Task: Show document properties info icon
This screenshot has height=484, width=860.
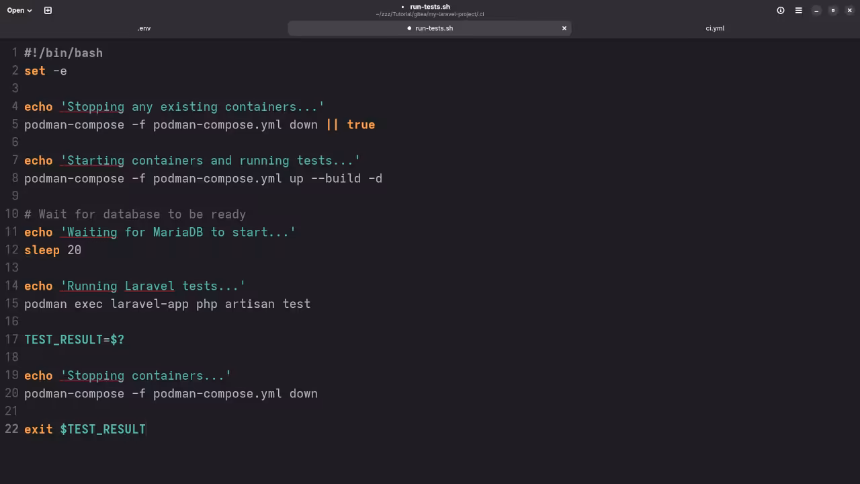Action: pos(781,10)
